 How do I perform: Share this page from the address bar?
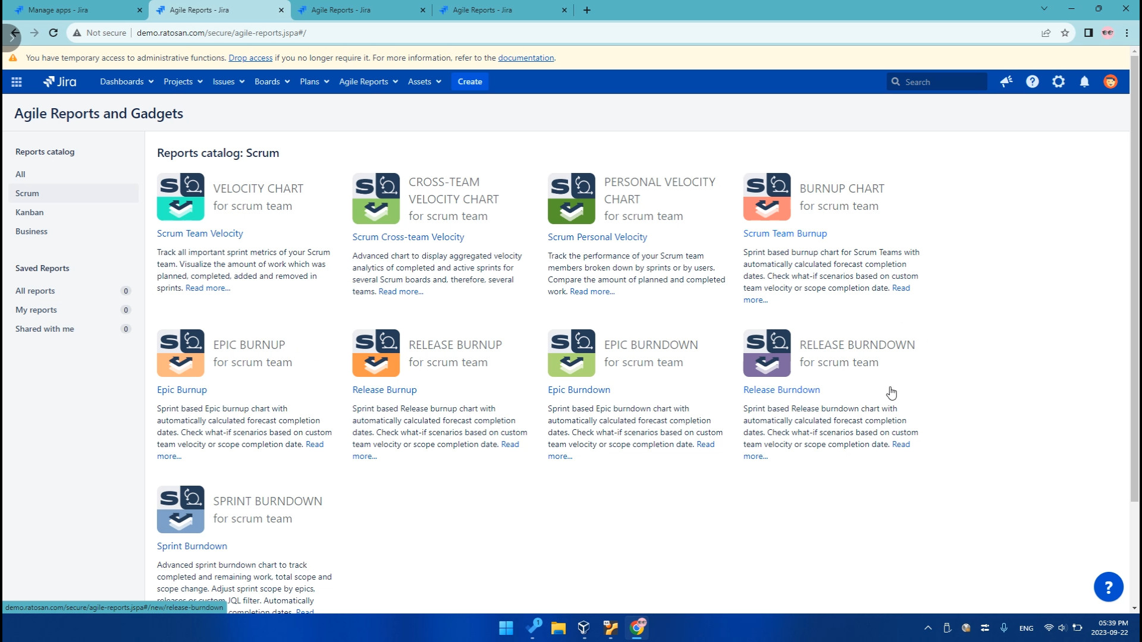[x=1046, y=33]
